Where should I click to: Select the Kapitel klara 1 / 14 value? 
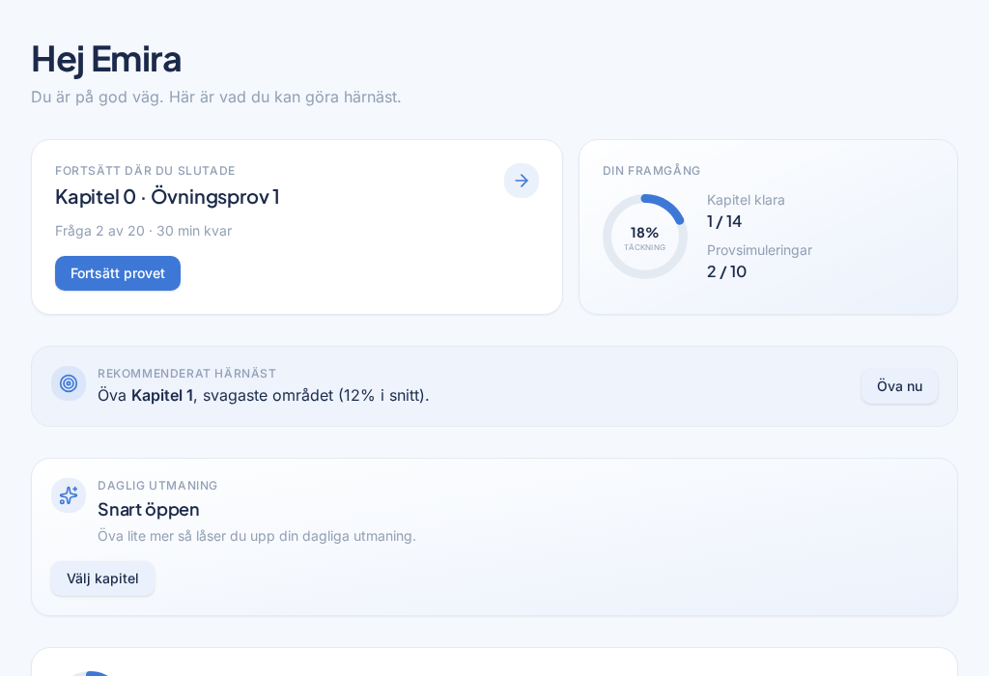[724, 221]
